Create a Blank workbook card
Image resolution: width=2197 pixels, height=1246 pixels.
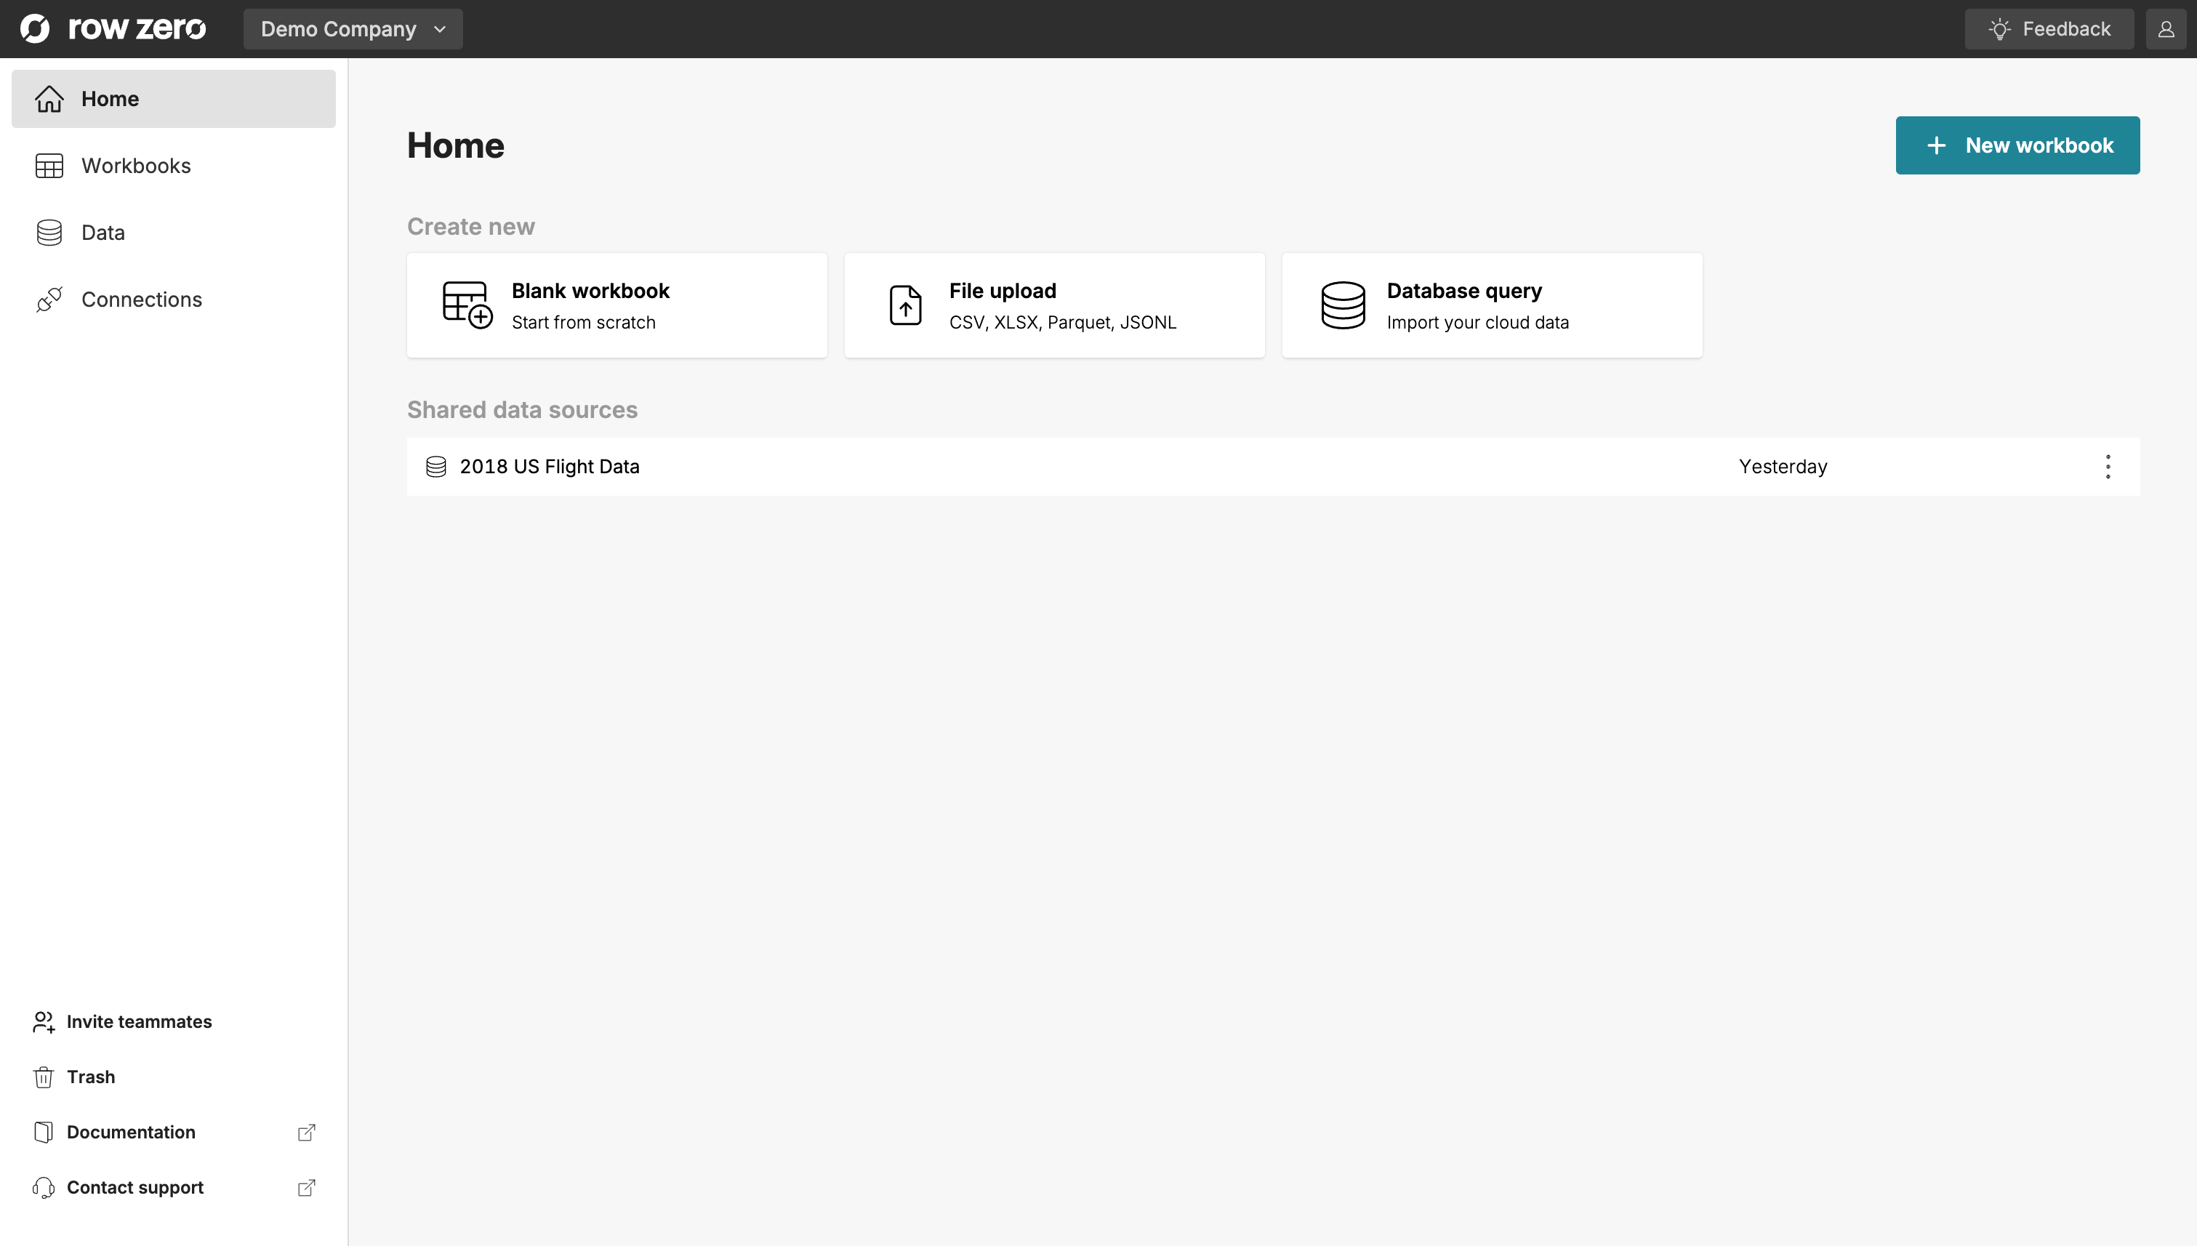(617, 305)
